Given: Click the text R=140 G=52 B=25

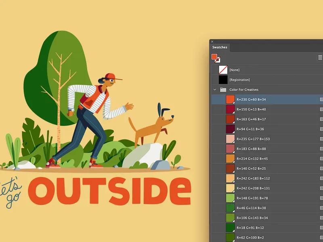Looking at the screenshot, I should click(x=251, y=169).
